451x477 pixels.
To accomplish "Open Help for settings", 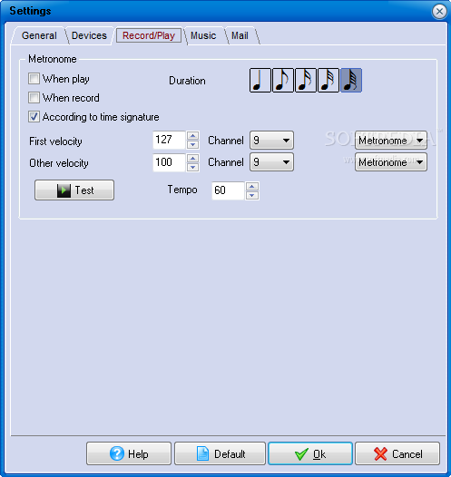I will tap(129, 453).
